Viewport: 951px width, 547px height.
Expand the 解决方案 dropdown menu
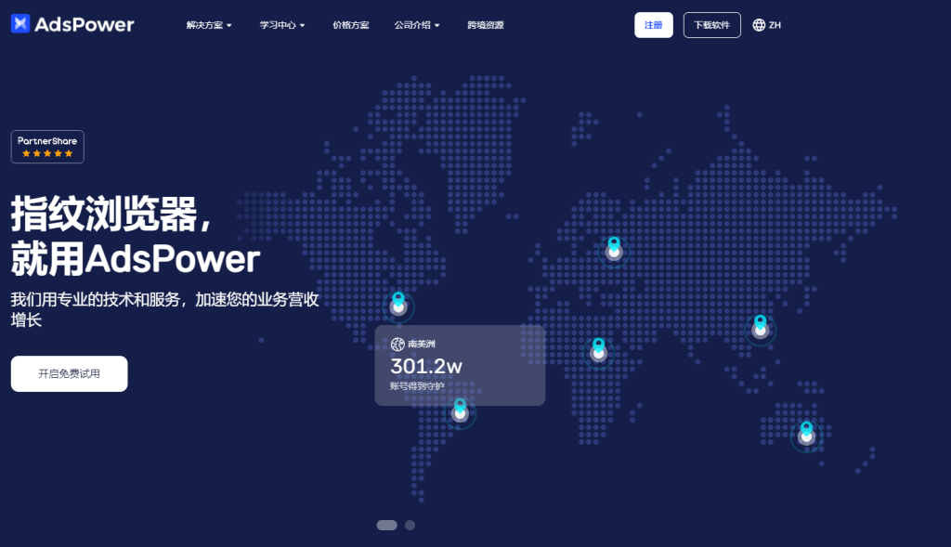pos(209,25)
